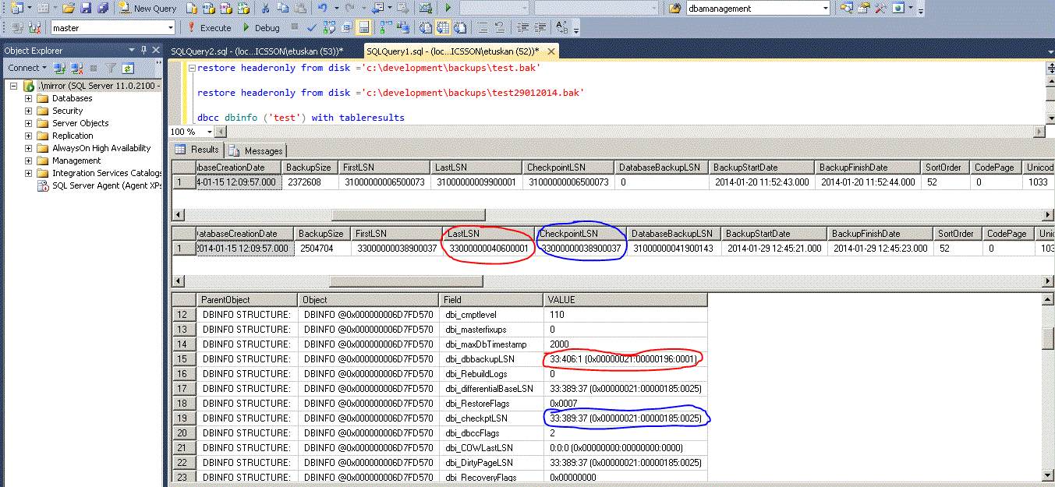1055x487 pixels.
Task: Click the Refresh icon in Object Explorer
Action: coord(127,69)
